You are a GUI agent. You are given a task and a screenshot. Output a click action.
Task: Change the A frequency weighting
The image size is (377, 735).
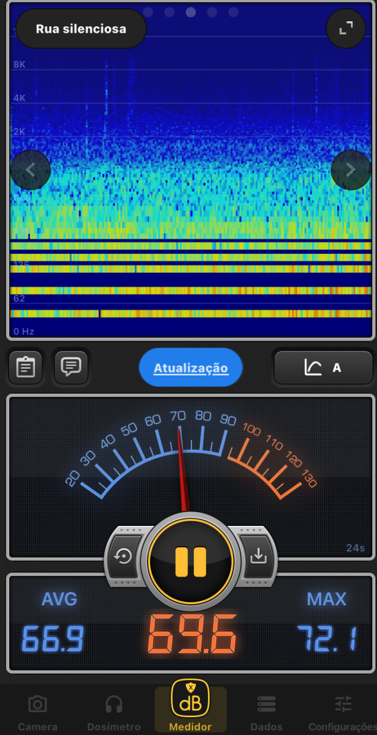[x=324, y=367]
